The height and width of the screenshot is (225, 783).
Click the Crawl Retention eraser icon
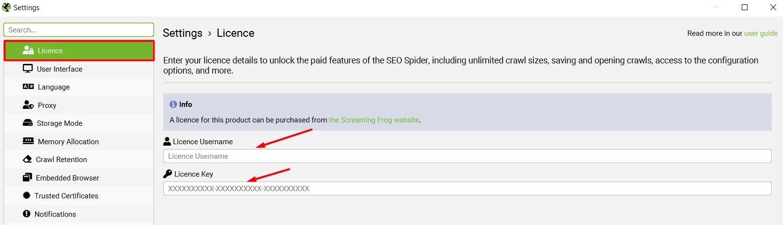tap(27, 159)
